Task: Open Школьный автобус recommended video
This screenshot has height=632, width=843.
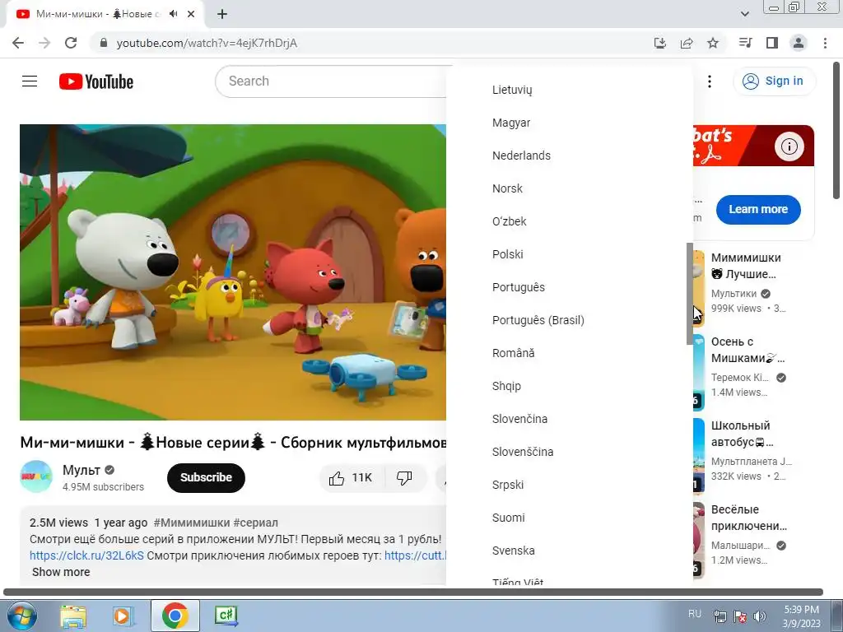Action: point(742,433)
